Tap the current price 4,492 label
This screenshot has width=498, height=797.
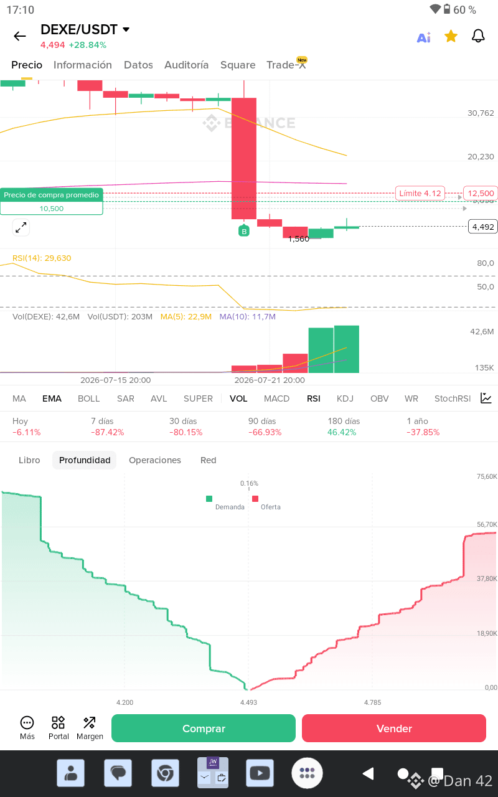pyautogui.click(x=483, y=227)
